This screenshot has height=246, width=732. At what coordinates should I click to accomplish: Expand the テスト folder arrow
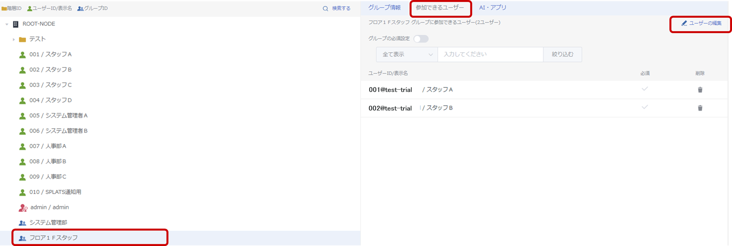[x=13, y=39]
